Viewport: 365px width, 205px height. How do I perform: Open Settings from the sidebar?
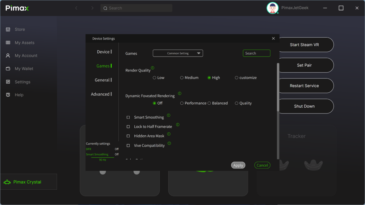click(22, 82)
